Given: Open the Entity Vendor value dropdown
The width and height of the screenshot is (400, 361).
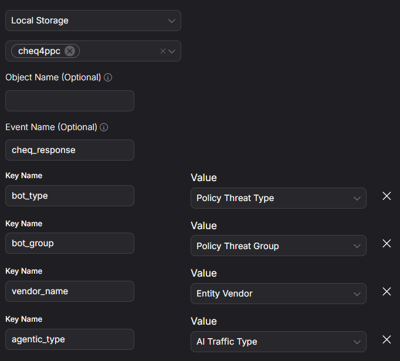Looking at the screenshot, I should point(279,294).
